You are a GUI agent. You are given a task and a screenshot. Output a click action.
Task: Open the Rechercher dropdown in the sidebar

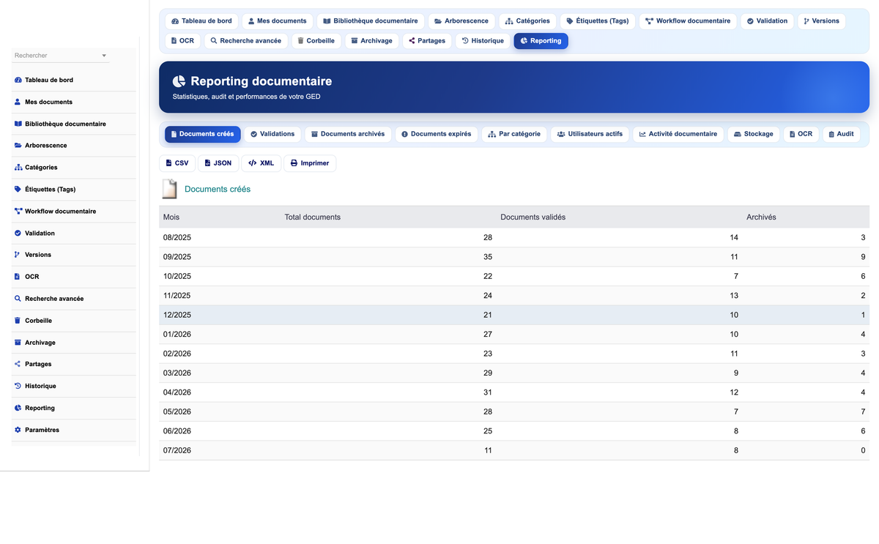[x=61, y=56]
